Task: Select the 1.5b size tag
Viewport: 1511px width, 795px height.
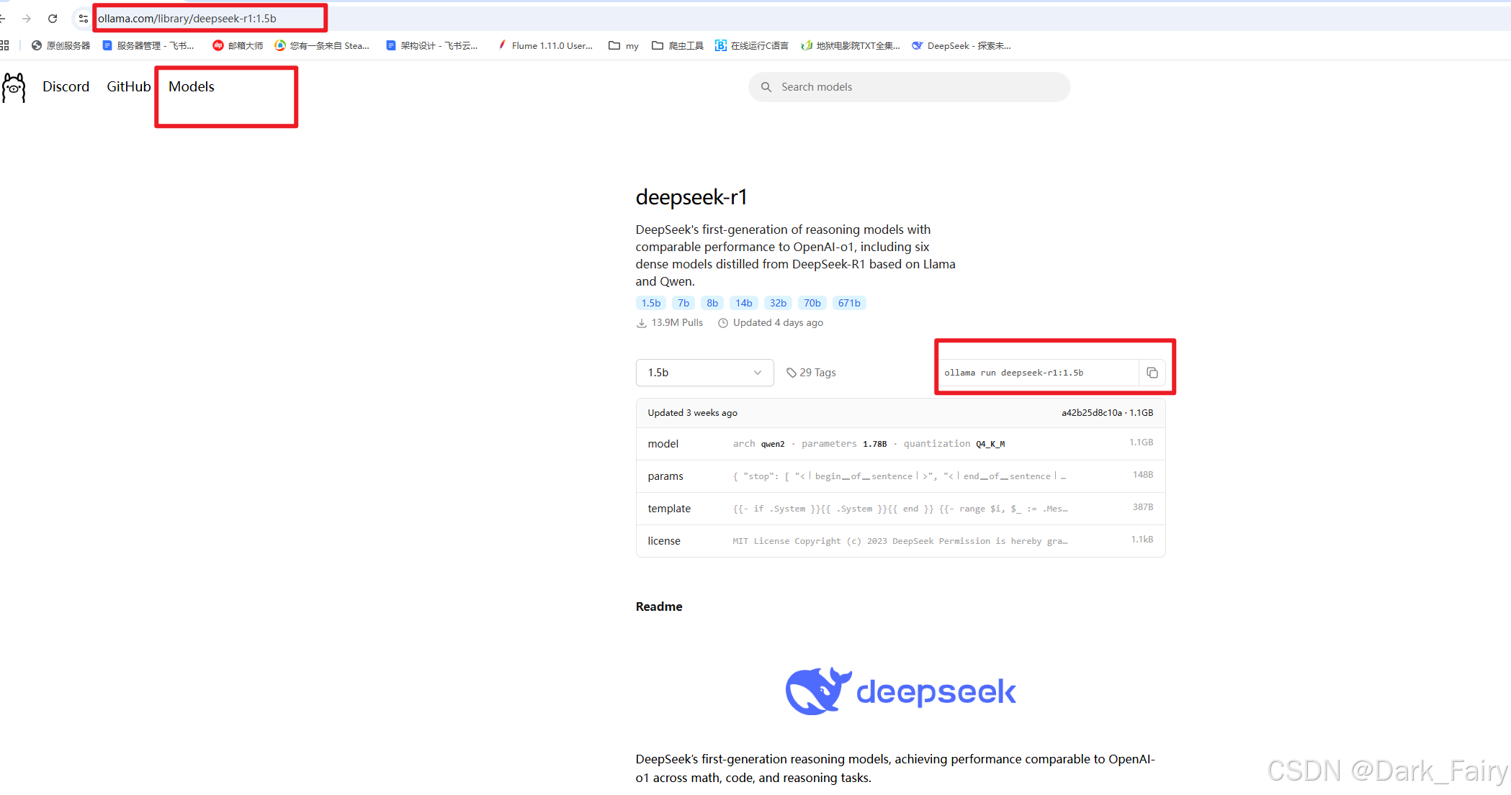Action: [x=651, y=303]
